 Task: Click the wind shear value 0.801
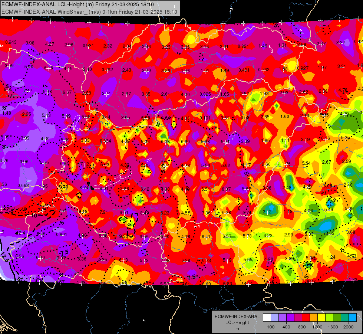click(x=62, y=234)
